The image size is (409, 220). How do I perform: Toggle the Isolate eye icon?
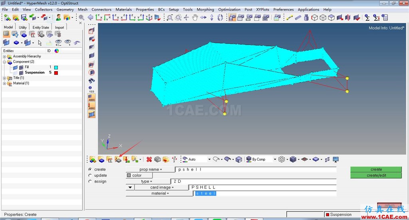[68, 43]
